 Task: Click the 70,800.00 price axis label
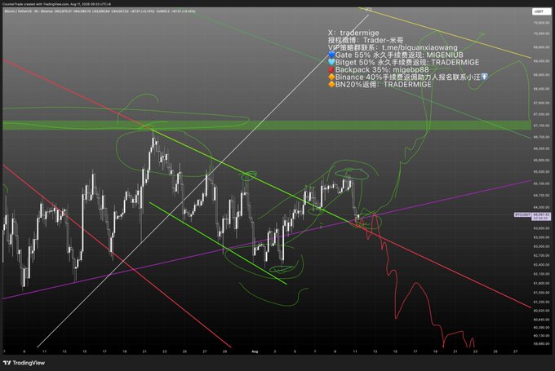[x=541, y=23]
